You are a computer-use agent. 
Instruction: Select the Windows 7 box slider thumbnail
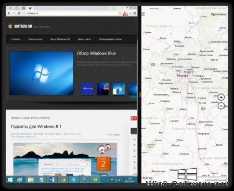(x=119, y=89)
